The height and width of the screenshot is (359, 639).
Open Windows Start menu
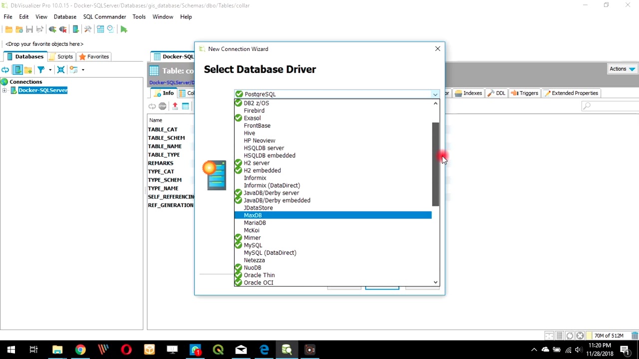[11, 350]
